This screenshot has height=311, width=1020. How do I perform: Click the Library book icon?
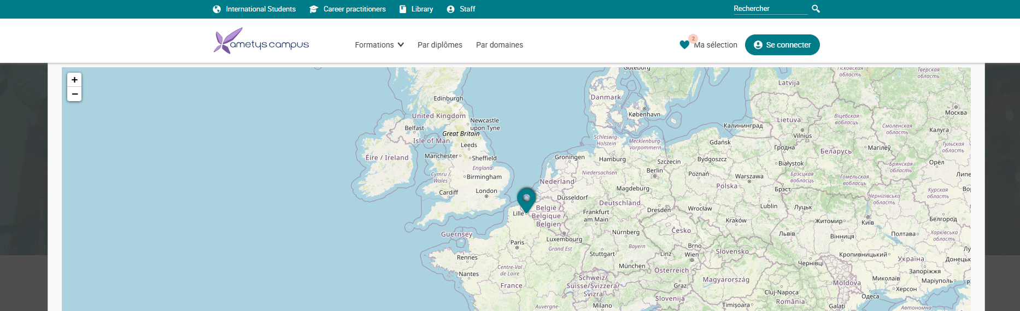pyautogui.click(x=403, y=9)
